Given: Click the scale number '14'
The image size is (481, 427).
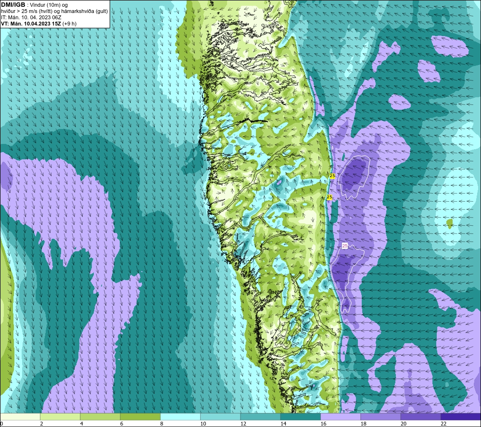Looking at the screenshot, I should pos(283,424).
